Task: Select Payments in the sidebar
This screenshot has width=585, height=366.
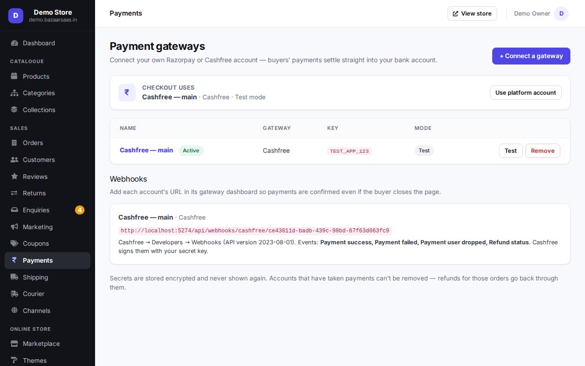Action: point(48,260)
